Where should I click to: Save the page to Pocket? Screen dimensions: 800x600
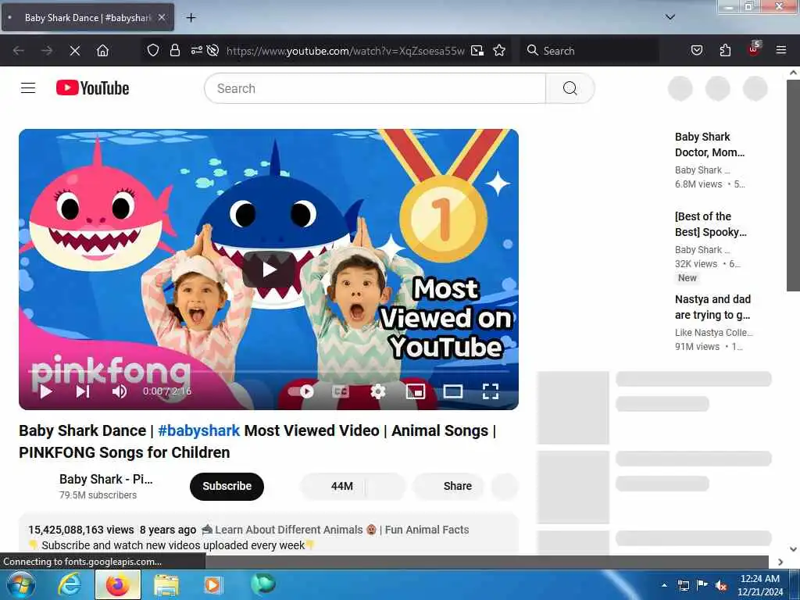[697, 50]
